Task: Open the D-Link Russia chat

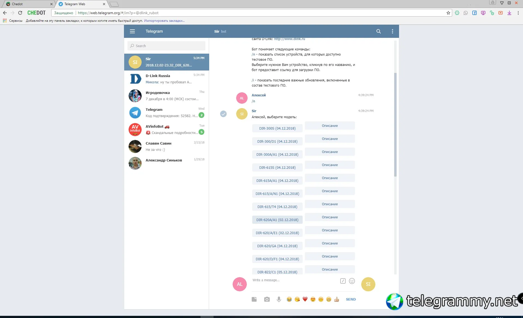Action: [x=166, y=79]
